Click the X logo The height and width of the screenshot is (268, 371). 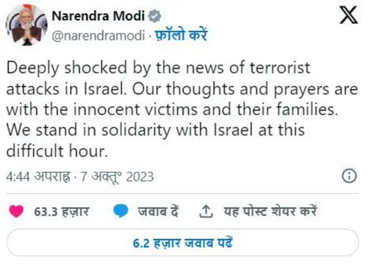tap(348, 17)
